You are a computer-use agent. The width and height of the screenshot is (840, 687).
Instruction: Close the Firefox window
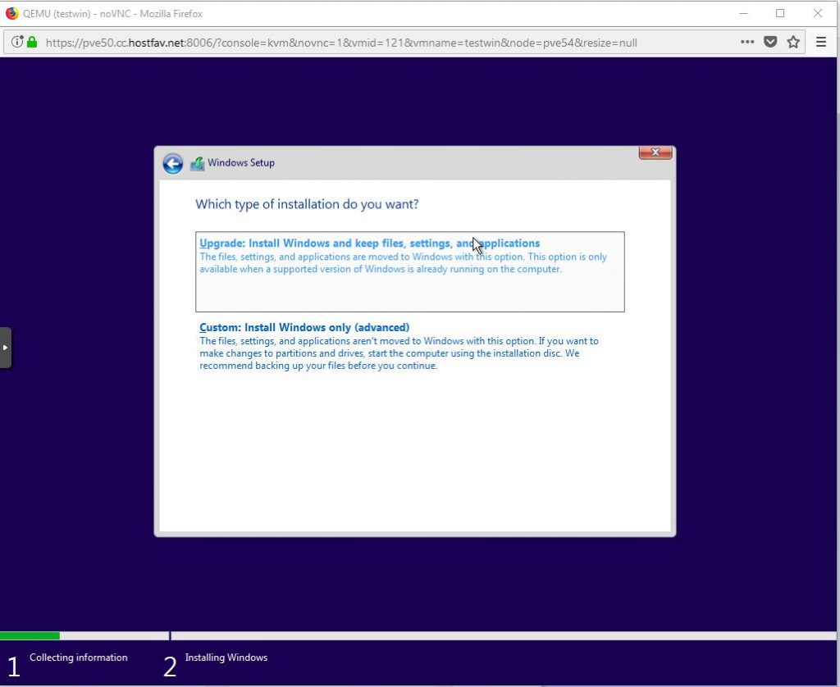coord(818,13)
